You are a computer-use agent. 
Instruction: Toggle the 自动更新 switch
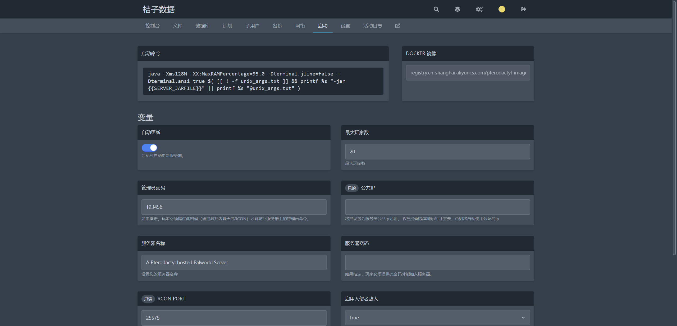(149, 148)
